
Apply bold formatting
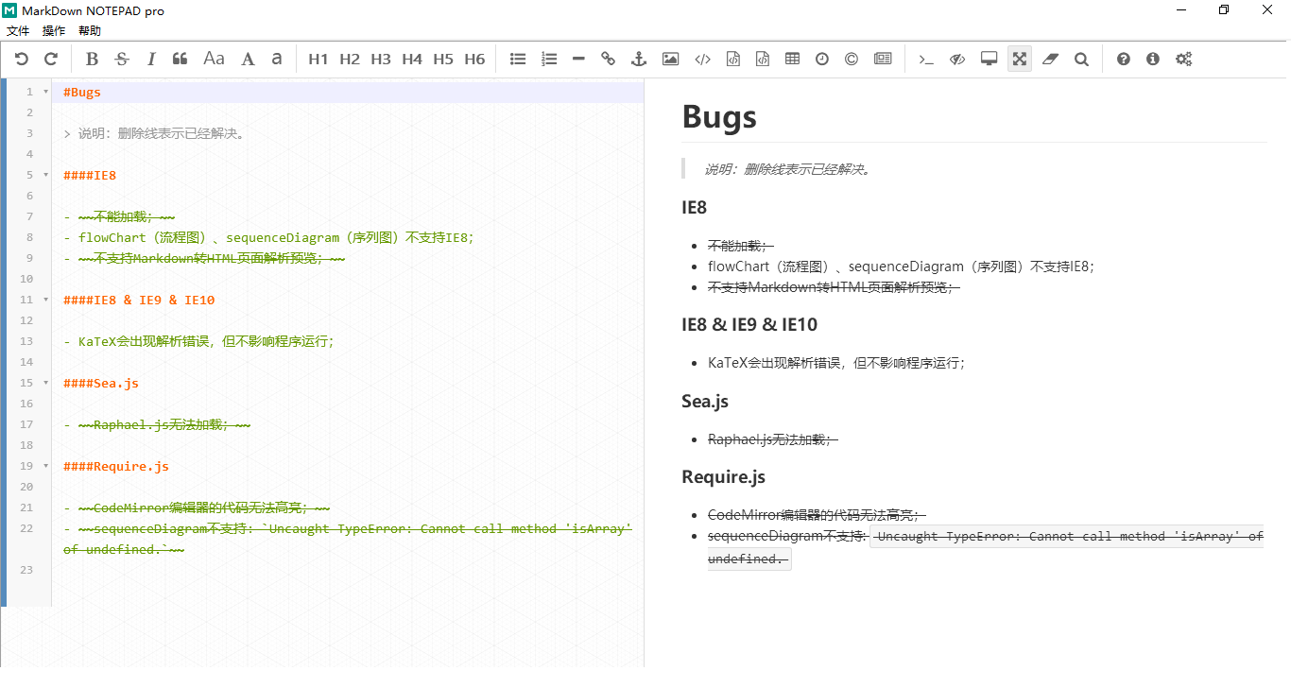[x=92, y=59]
